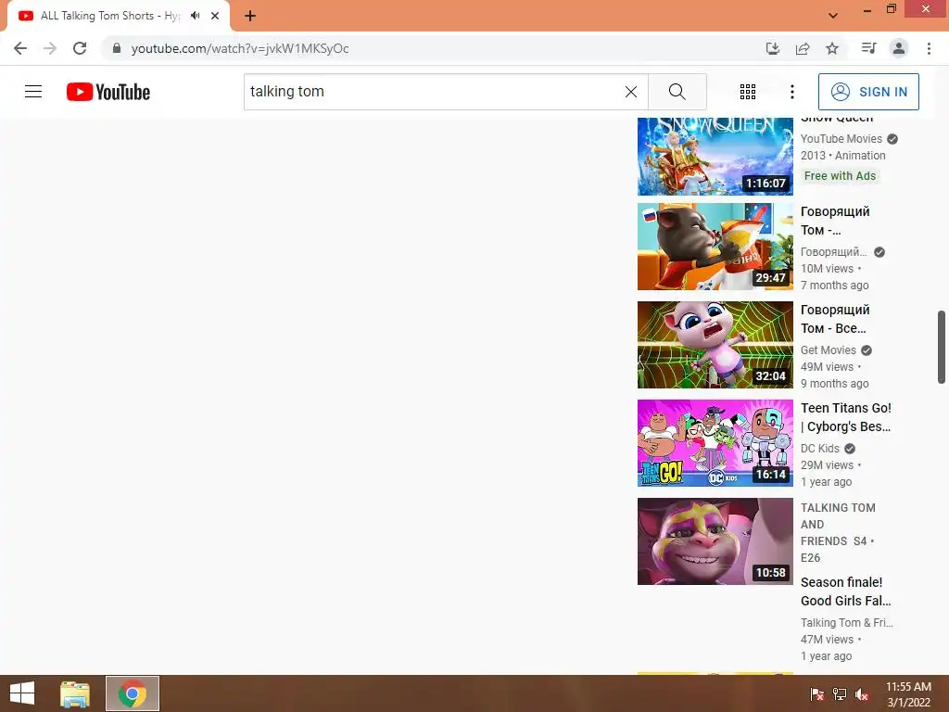Open the network tray icon
Screen dimensions: 949x712
[840, 694]
